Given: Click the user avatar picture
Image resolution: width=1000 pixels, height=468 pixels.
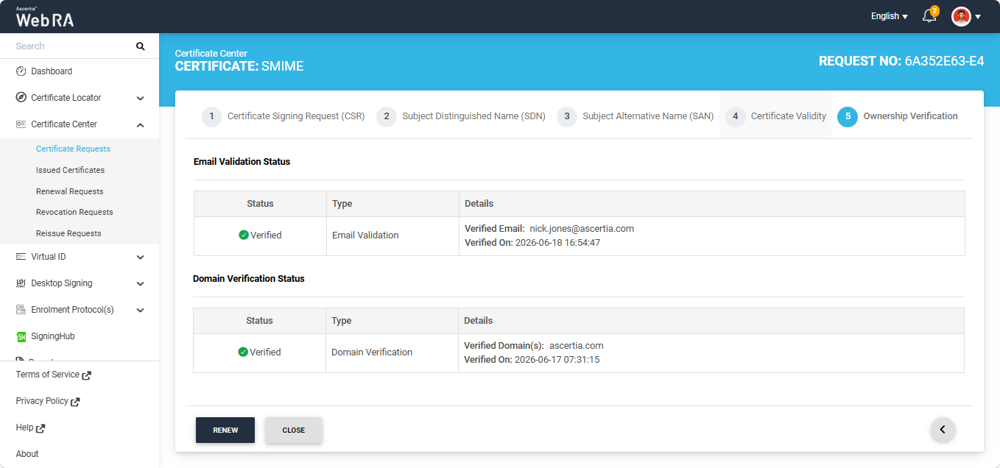Looking at the screenshot, I should 961,16.
